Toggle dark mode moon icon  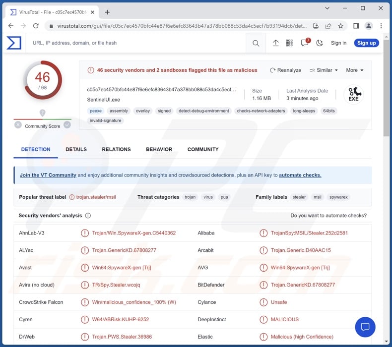[x=320, y=43]
